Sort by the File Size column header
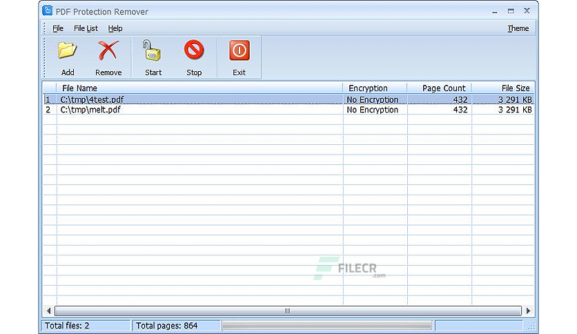Screen dimensions: 577x334 click(x=502, y=88)
